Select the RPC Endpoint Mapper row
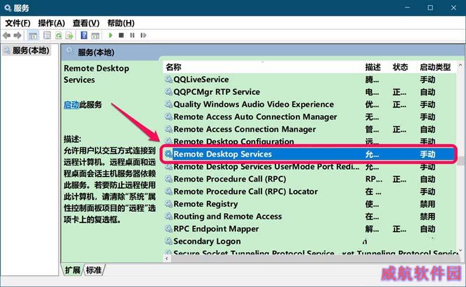Image resolution: width=466 pixels, height=287 pixels. click(x=310, y=229)
